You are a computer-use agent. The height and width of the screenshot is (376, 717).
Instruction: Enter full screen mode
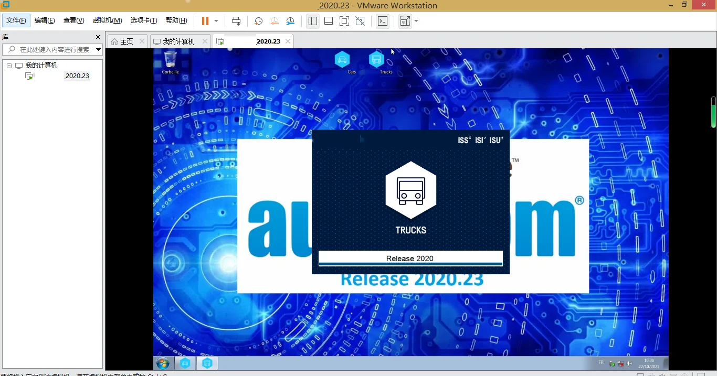pyautogui.click(x=344, y=21)
